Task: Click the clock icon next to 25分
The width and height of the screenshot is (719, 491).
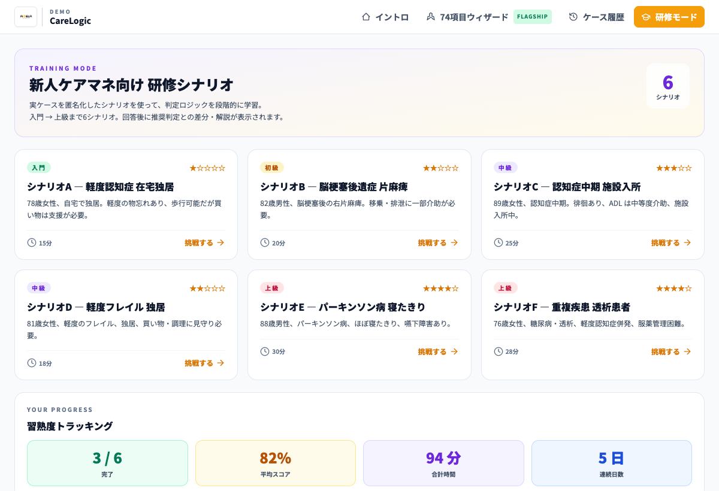Action: point(499,243)
